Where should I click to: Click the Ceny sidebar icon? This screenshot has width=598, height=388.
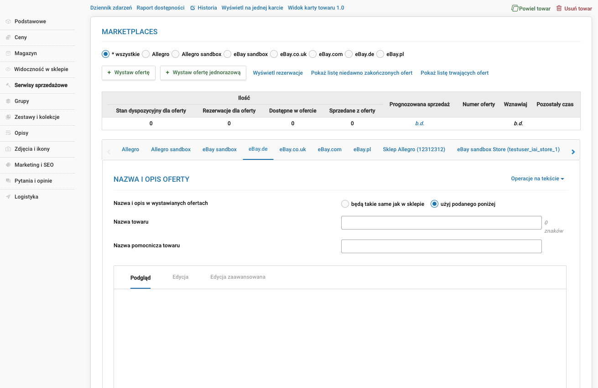8,37
